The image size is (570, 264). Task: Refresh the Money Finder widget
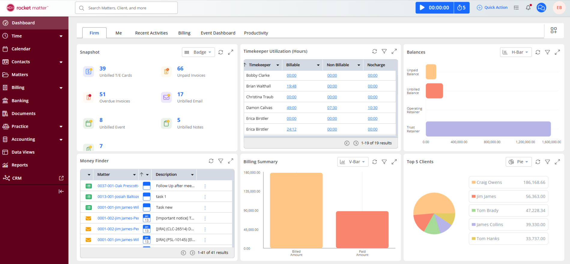point(211,161)
